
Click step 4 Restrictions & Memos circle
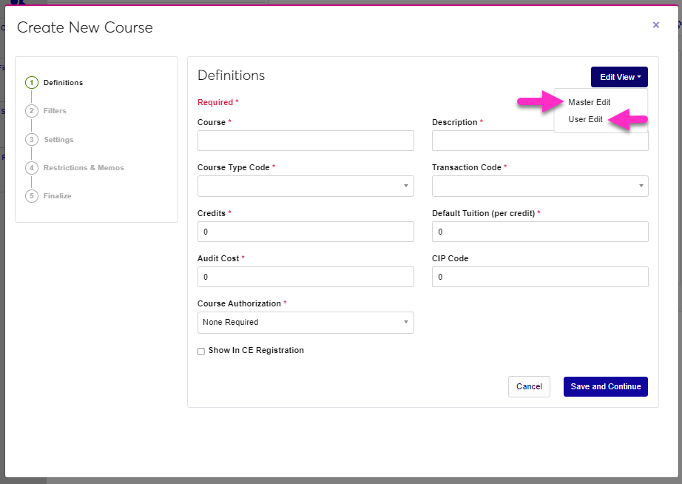pyautogui.click(x=32, y=168)
